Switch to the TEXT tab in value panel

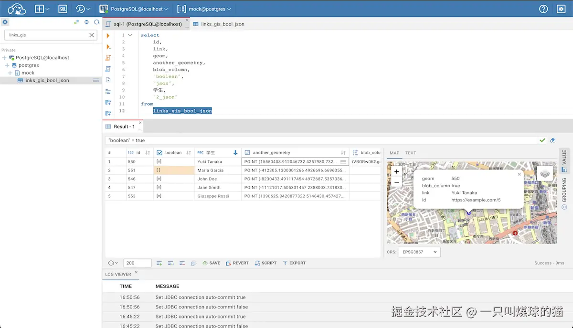[x=411, y=153]
